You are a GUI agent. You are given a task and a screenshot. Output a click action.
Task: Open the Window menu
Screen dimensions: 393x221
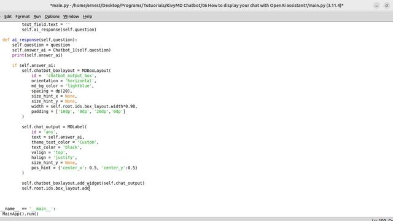coord(71,17)
